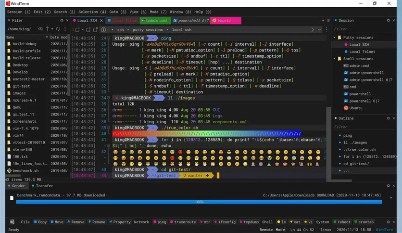Jump to ./true_color.sh in Outline
Viewport: 402px width, 233px height.
[359, 150]
